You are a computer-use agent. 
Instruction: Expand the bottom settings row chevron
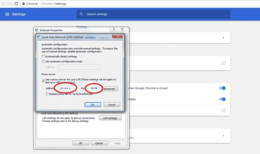pos(223,136)
